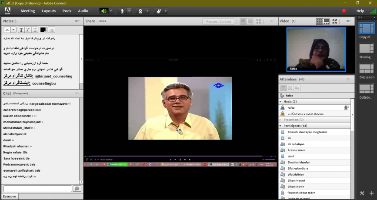Open the status options dropdown next to raise hand
The height and width of the screenshot is (200, 377).
point(166,11)
